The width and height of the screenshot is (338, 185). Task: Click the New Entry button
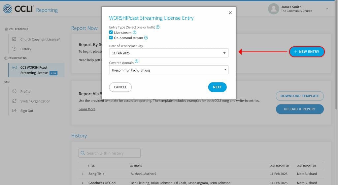pyautogui.click(x=307, y=52)
